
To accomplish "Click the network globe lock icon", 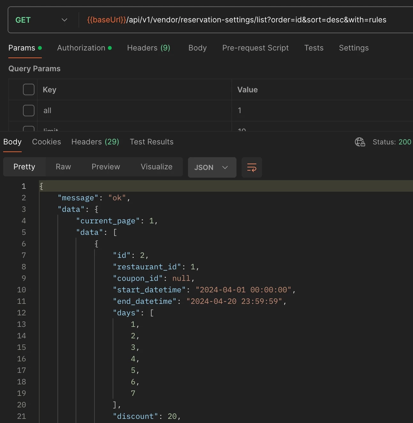I will click(x=360, y=142).
